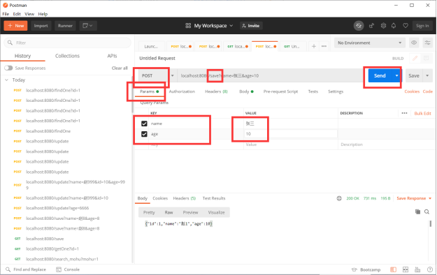Open the No Environment dropdown
This screenshot has height=275, width=437.
370,43
